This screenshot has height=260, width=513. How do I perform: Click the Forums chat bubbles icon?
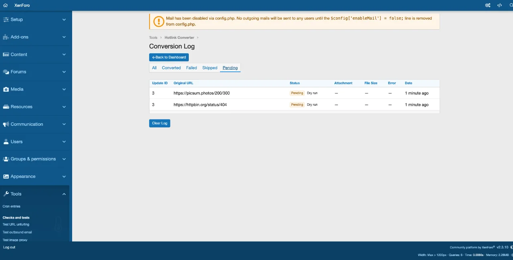(x=6, y=72)
